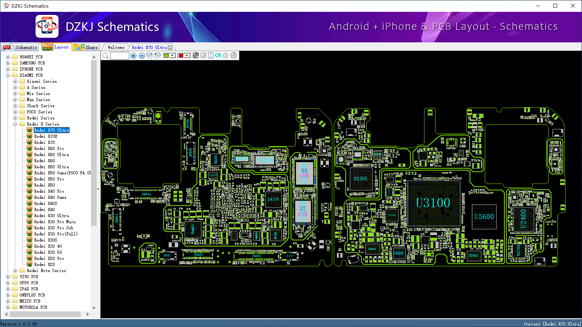The height and width of the screenshot is (327, 582).
Task: Pick the green color swatch
Action: click(166, 56)
